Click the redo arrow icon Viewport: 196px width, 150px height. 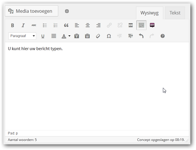click(152, 36)
